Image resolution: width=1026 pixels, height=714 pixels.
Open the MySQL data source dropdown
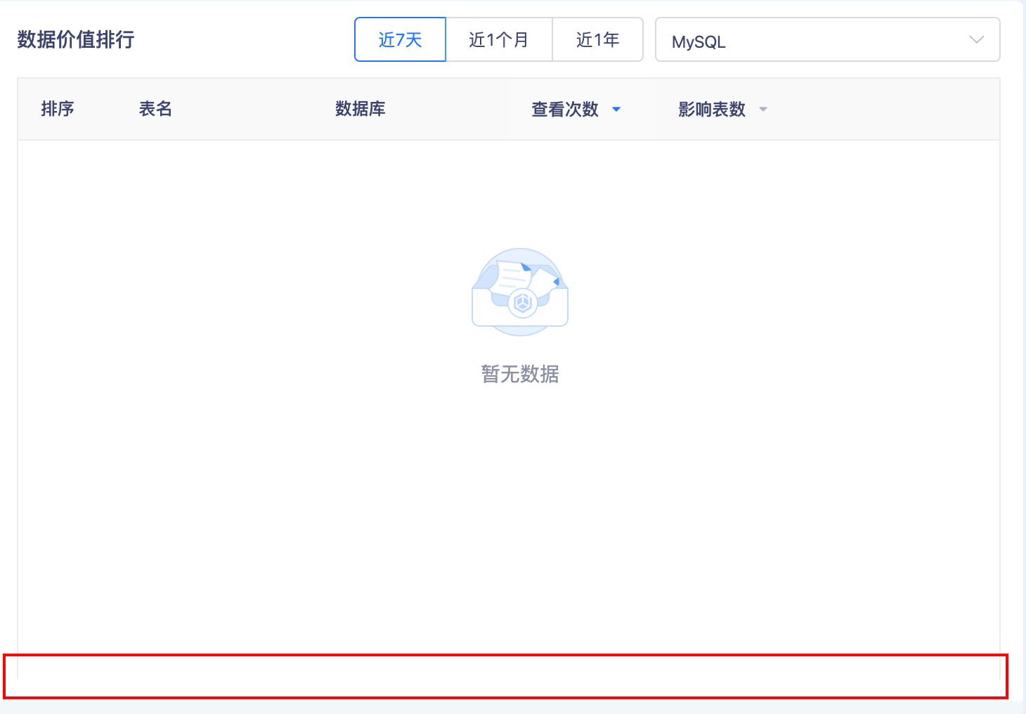tap(827, 39)
